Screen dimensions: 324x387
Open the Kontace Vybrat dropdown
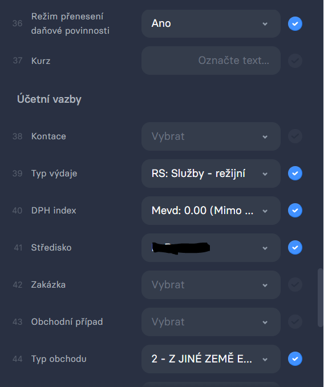coord(211,136)
